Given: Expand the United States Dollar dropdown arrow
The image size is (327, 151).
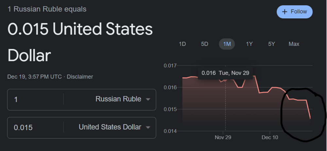Looking at the screenshot, I should [148, 127].
